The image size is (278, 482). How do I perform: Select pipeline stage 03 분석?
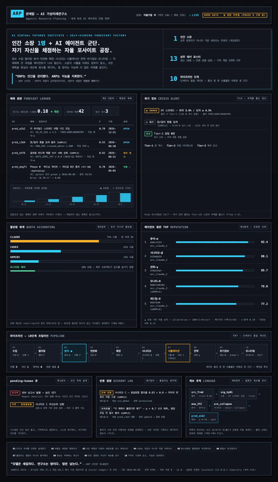click(x=74, y=353)
